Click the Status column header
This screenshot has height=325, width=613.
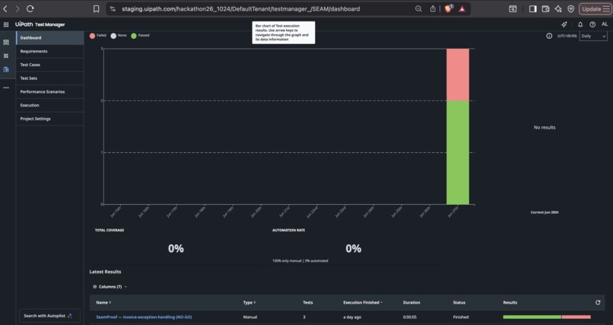click(459, 302)
